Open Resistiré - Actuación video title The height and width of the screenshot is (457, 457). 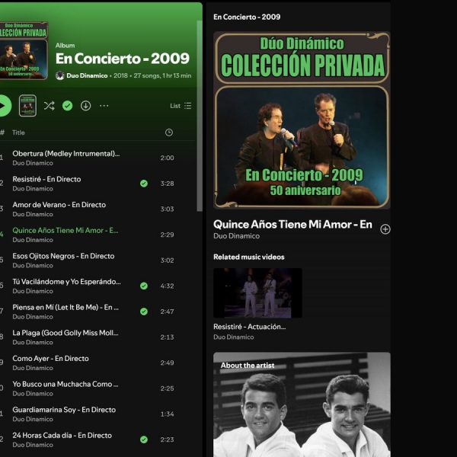coord(250,327)
